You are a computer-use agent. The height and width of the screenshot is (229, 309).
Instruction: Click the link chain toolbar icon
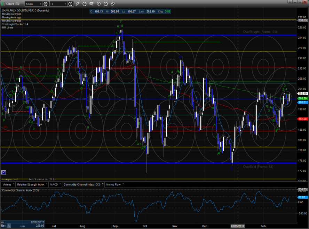[113, 4]
